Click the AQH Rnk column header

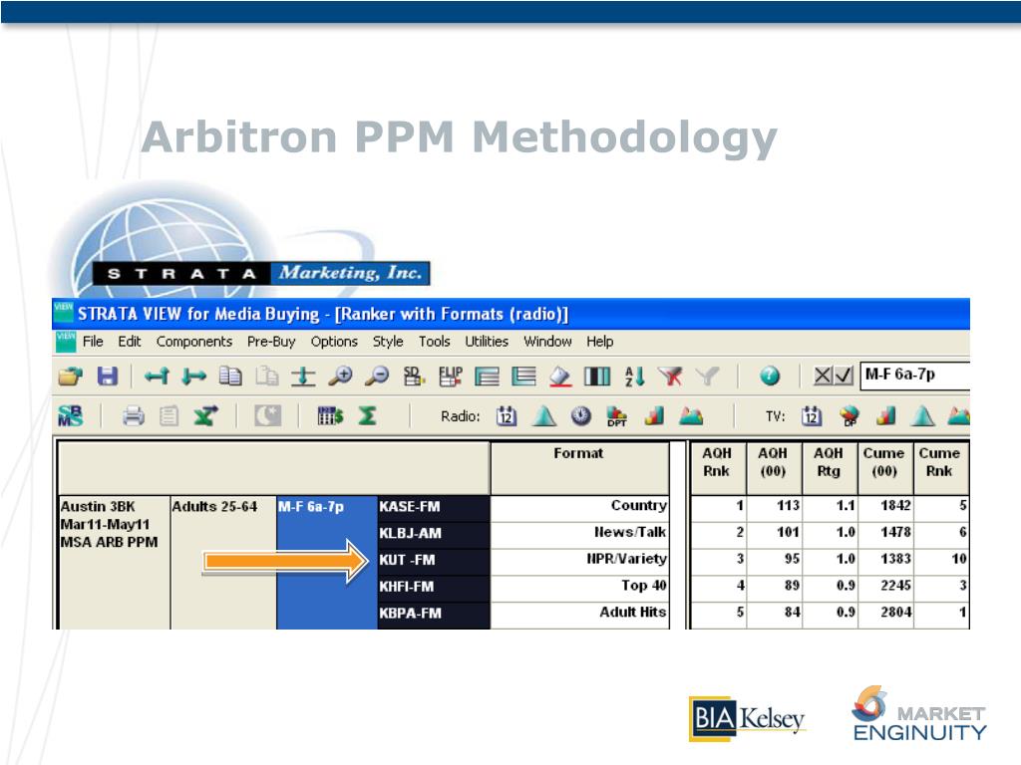[x=718, y=468]
